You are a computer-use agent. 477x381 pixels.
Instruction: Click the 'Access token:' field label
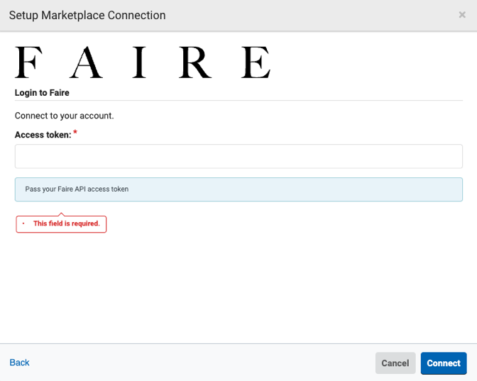click(43, 135)
